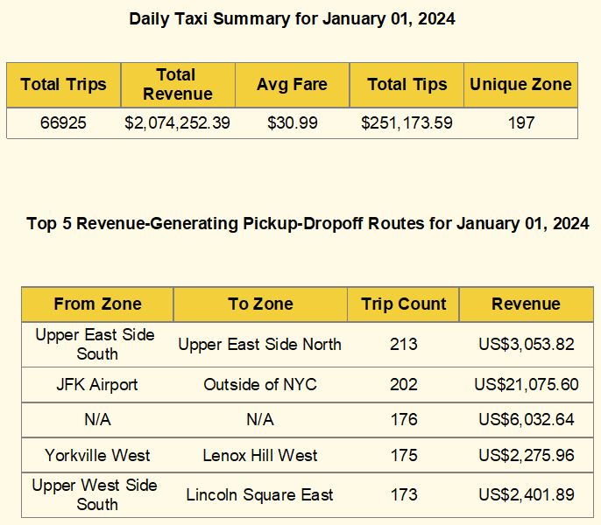The image size is (601, 525).
Task: Click the From Zone column header
Action: [97, 304]
